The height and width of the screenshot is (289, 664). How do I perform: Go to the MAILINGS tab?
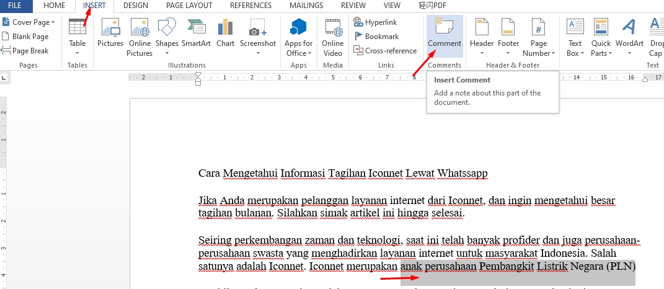click(306, 6)
